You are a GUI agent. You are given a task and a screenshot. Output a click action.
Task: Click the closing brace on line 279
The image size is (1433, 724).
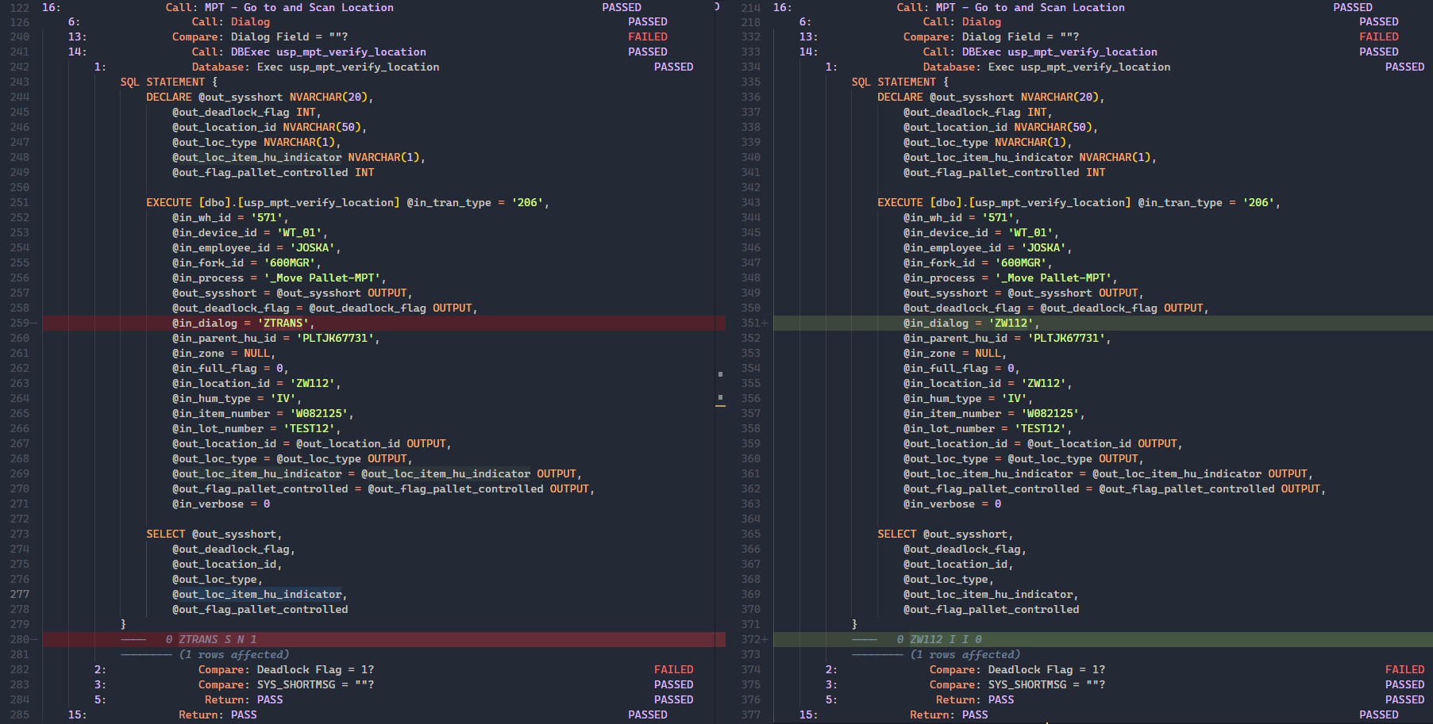click(123, 624)
